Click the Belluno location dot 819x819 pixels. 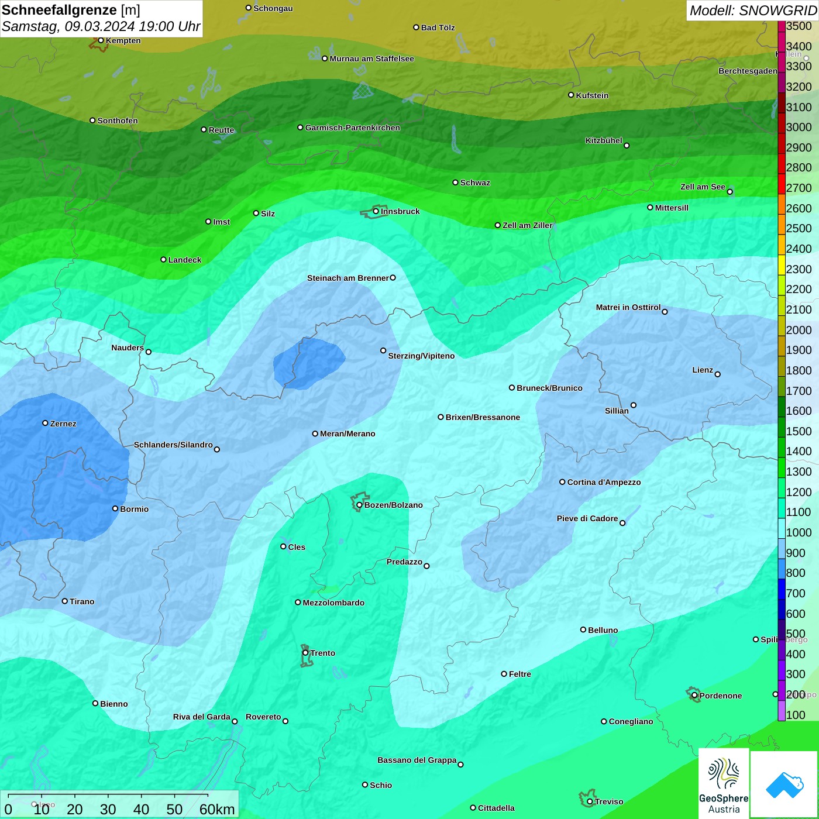[583, 629]
